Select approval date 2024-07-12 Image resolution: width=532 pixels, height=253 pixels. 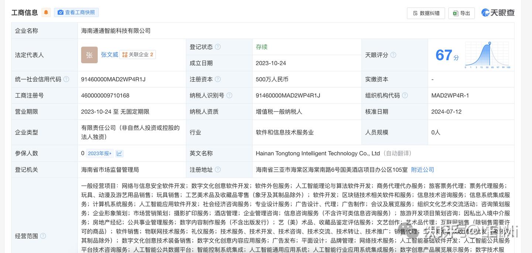tap(446, 112)
